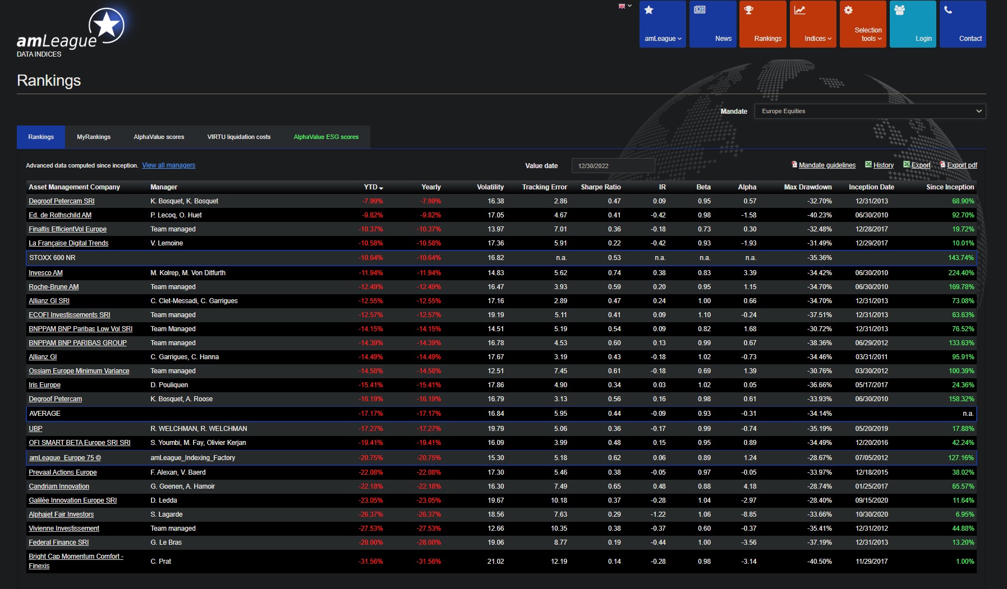Open the News tile
Image resolution: width=1007 pixels, height=589 pixels.
pos(713,24)
